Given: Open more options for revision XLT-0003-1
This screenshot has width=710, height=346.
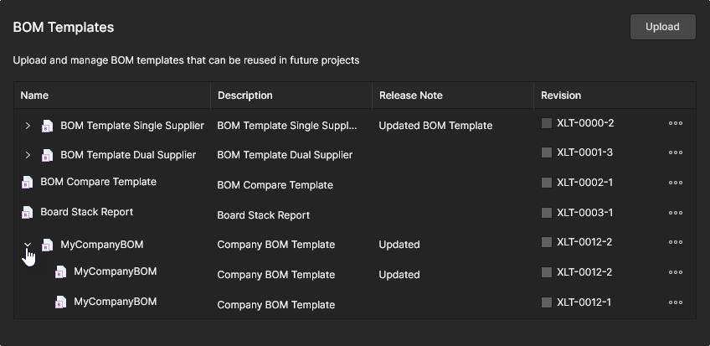Looking at the screenshot, I should click(676, 213).
